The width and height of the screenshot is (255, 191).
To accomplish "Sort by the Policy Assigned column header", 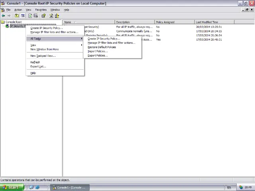I will pos(175,22).
